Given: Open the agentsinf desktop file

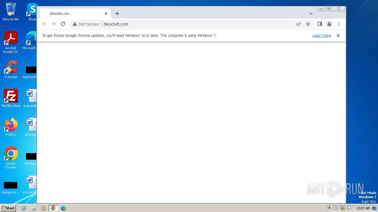Looking at the screenshot, I should pos(30,72).
